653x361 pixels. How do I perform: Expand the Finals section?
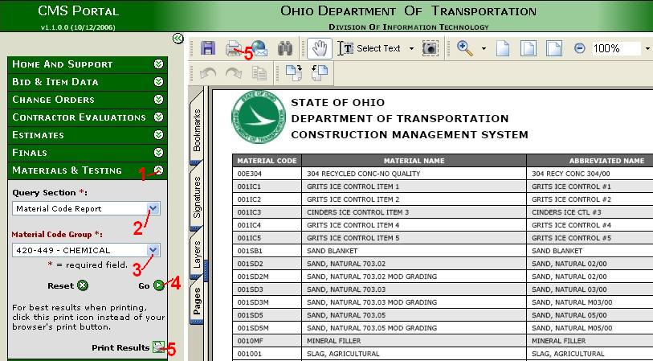(158, 153)
